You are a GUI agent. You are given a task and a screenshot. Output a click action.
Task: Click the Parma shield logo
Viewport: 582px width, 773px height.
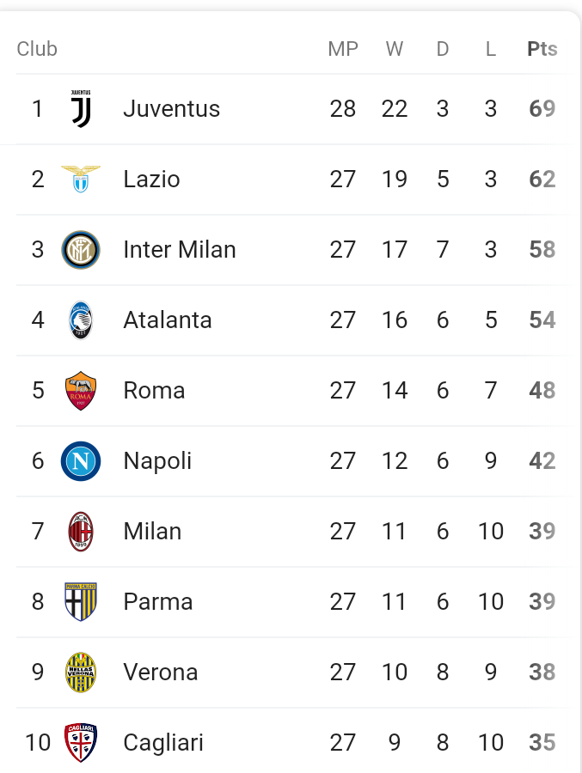(x=81, y=602)
